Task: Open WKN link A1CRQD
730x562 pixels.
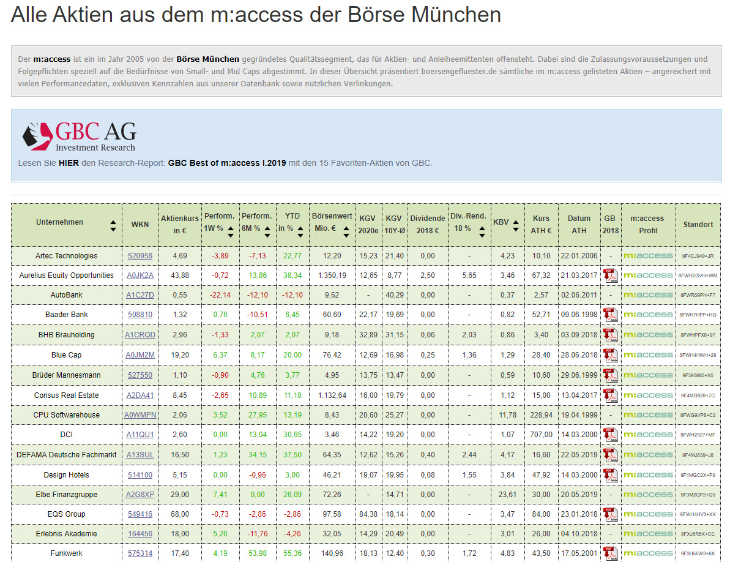Action: 140,335
